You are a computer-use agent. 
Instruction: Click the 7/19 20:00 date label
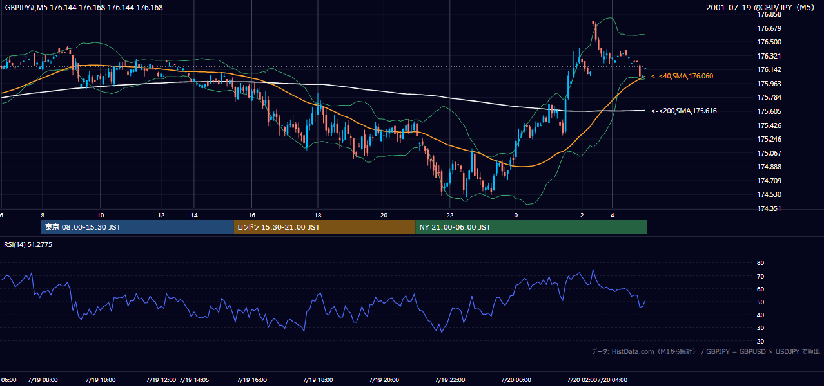coord(384,380)
